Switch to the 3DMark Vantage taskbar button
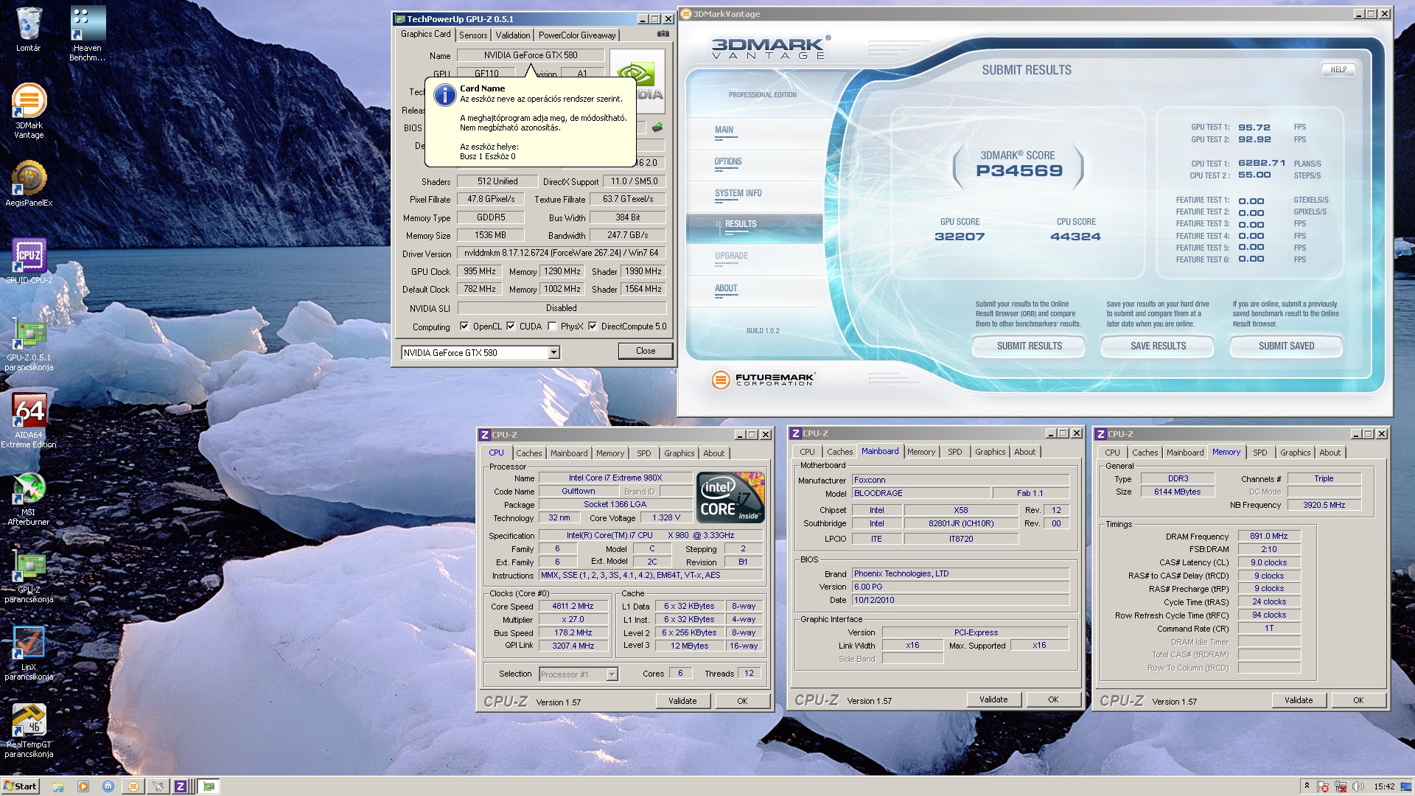1415x796 pixels. [x=133, y=786]
